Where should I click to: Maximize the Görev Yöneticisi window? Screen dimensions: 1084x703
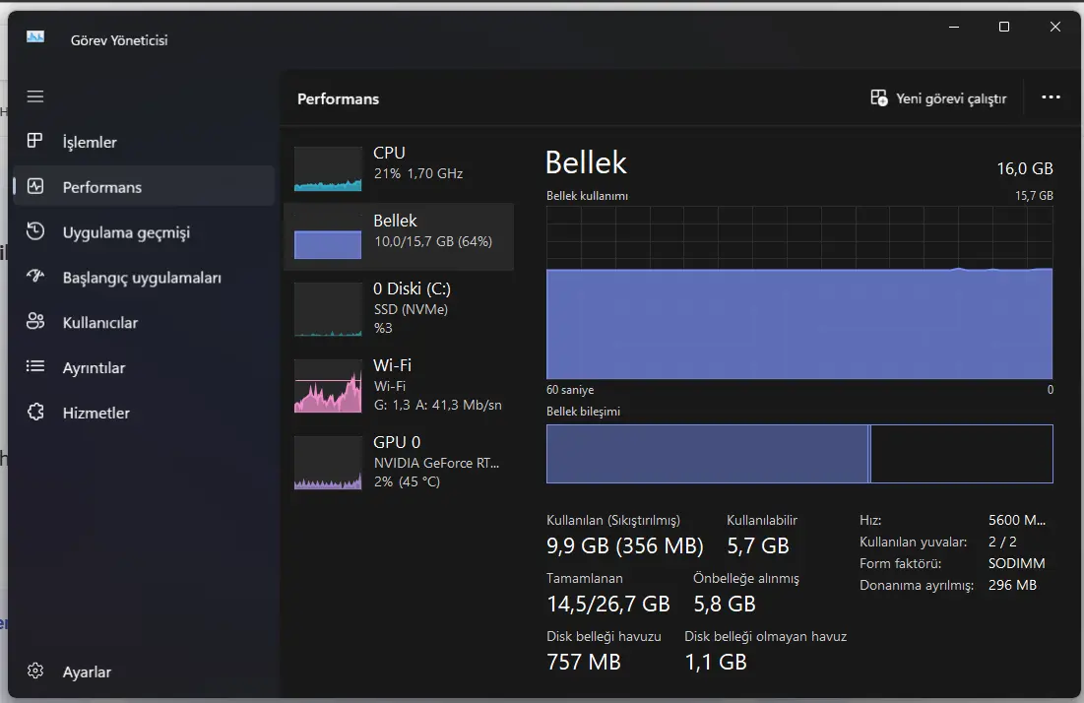[x=1004, y=27]
